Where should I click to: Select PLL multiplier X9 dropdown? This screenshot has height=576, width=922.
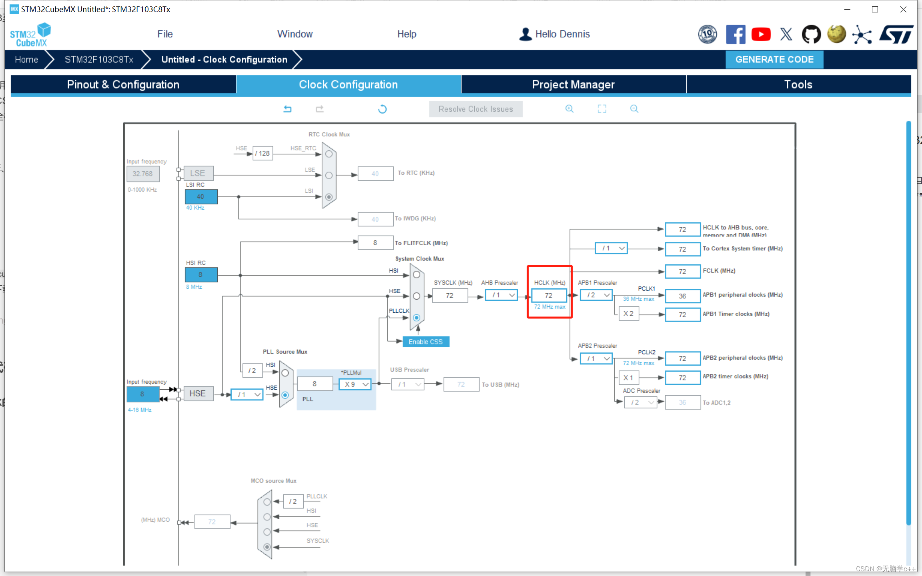(355, 384)
